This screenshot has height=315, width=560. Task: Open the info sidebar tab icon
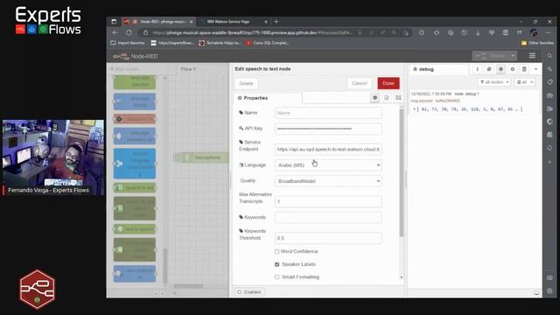point(478,69)
